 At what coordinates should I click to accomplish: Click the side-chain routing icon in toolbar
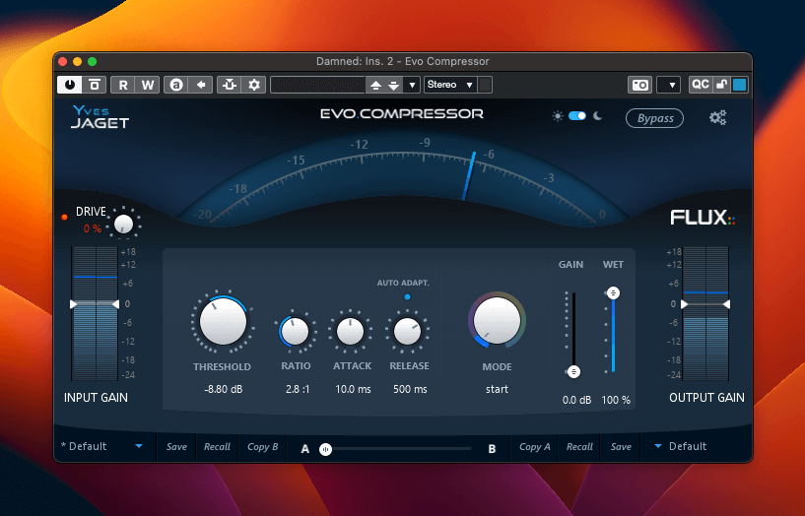click(229, 85)
